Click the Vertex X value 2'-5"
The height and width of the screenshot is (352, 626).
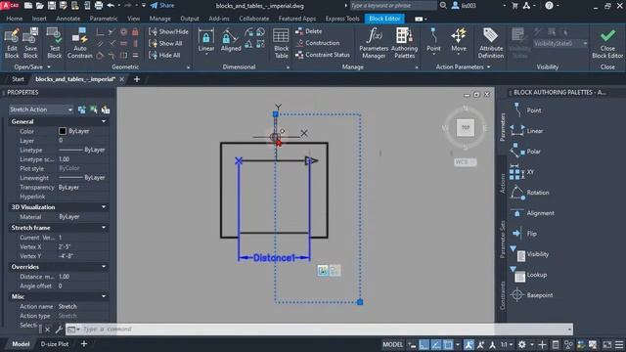(x=67, y=246)
